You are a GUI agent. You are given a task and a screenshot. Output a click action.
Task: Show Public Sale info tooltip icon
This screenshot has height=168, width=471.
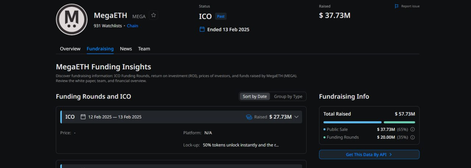click(x=412, y=129)
